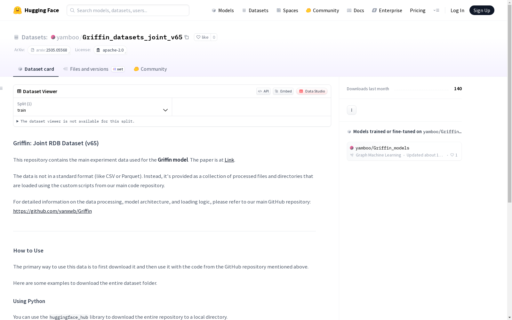Click the xet badge on Files tab
Screen dimensions: 512x320
[118, 69]
